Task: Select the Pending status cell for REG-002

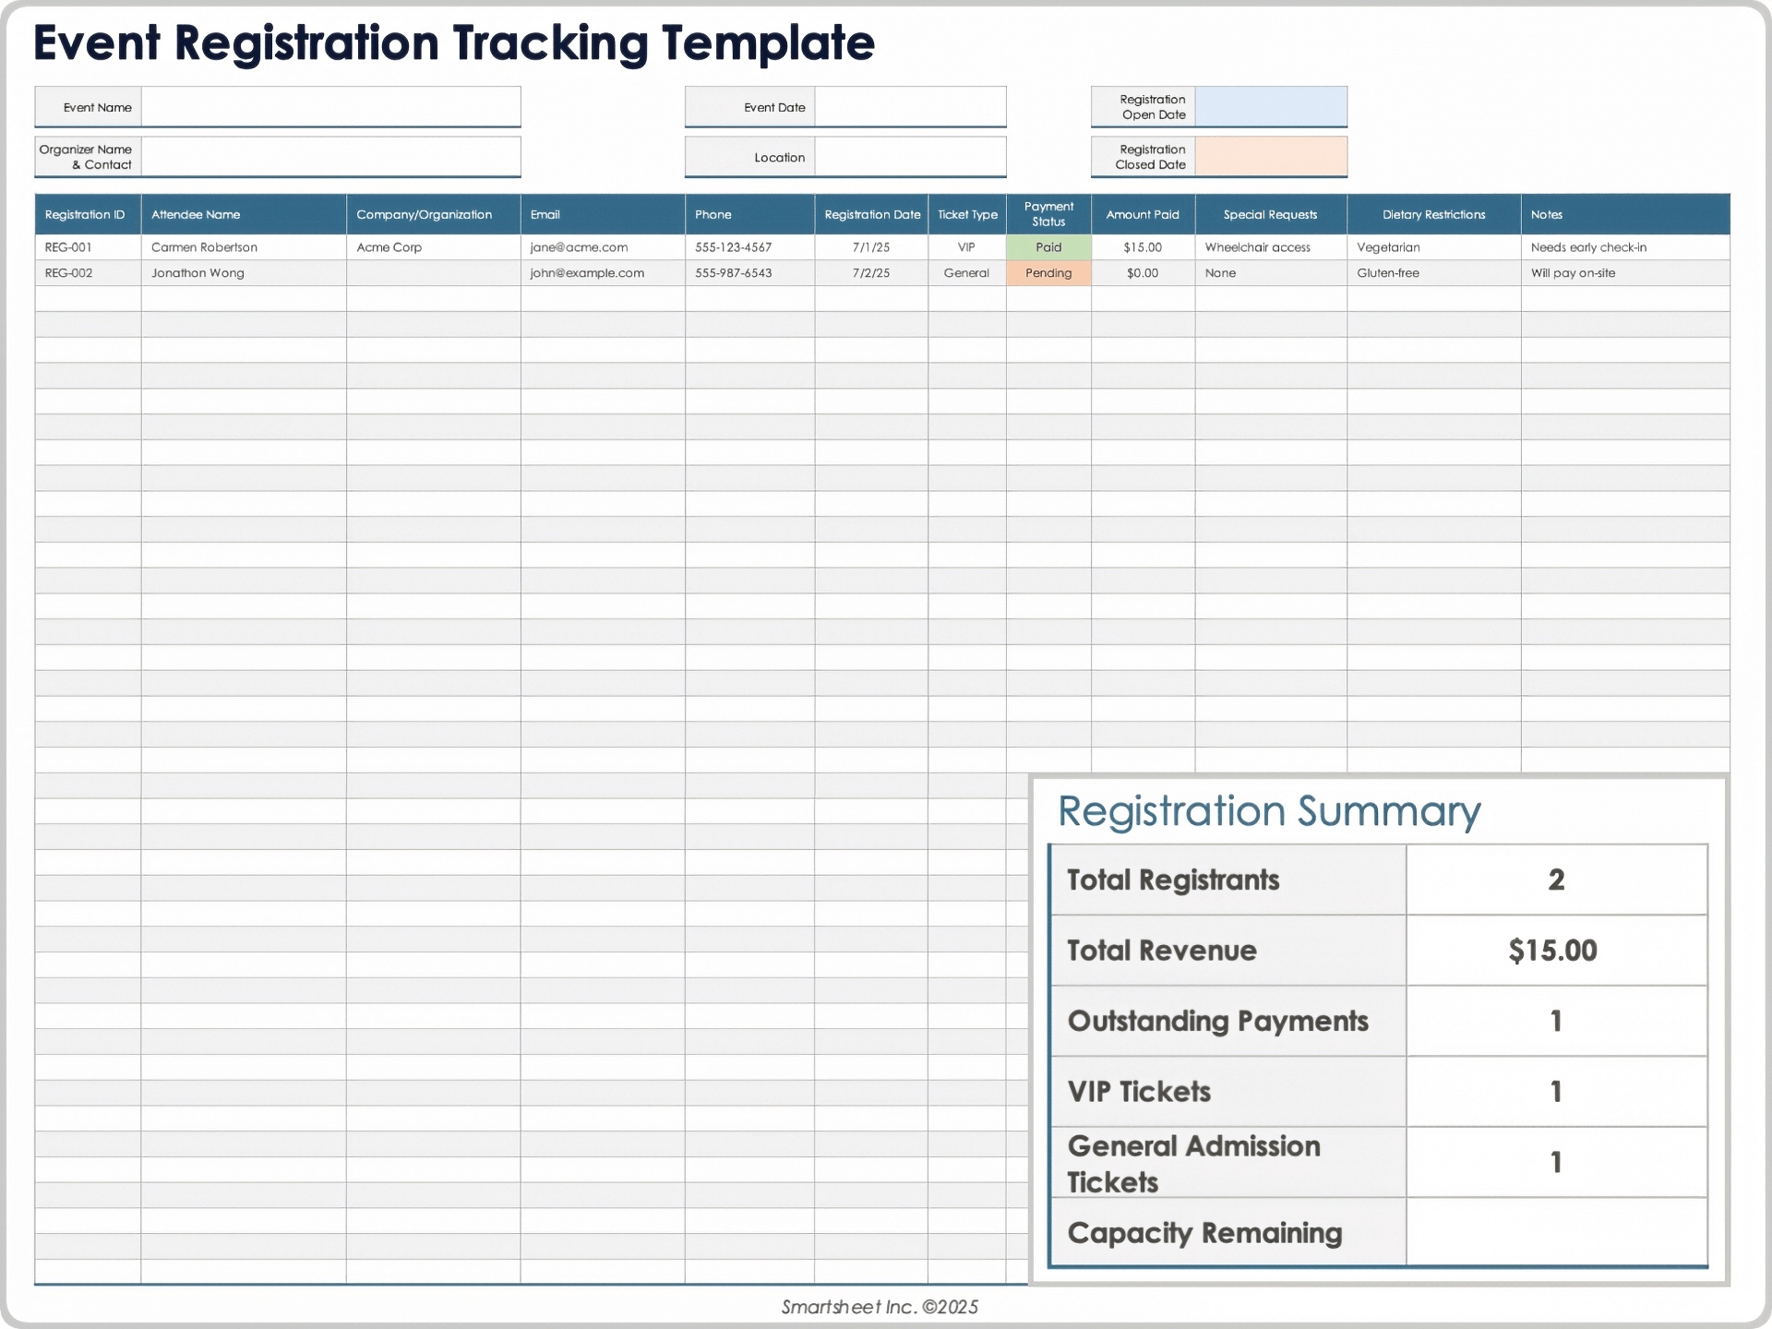Action: 1048,272
